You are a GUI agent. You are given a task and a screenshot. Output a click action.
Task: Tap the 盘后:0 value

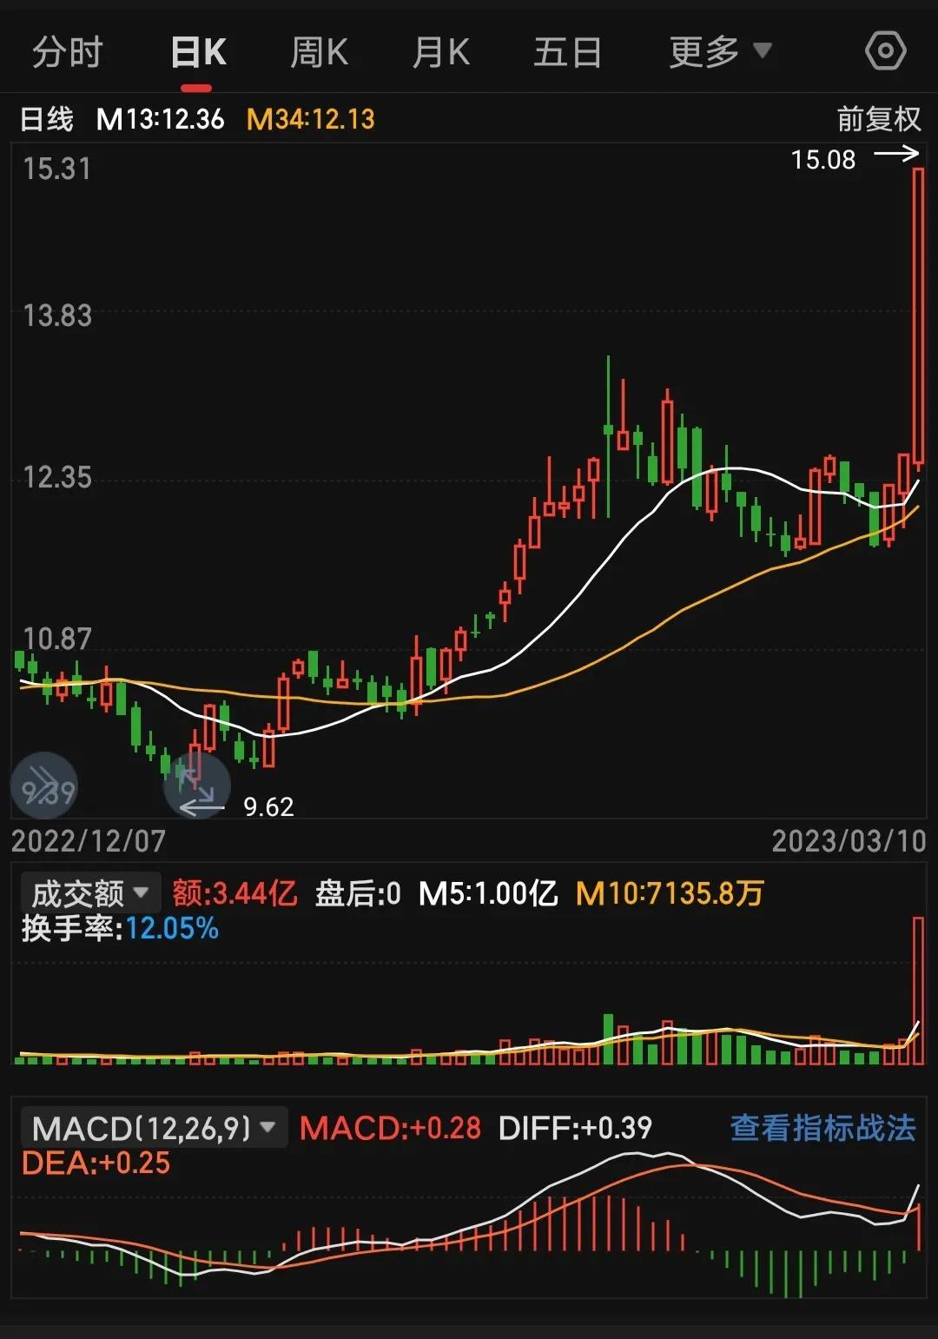358,893
